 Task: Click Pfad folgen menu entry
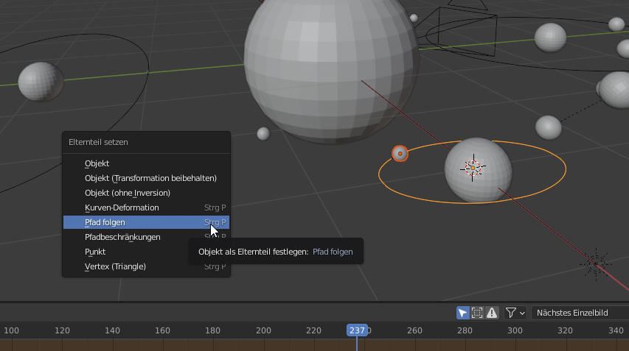147,222
